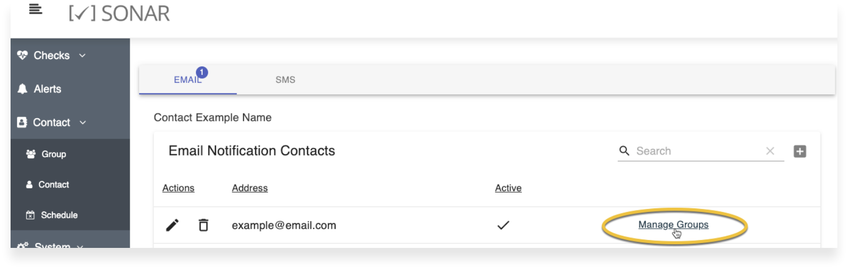
Task: Click the plus icon to add email contact
Action: coord(800,151)
